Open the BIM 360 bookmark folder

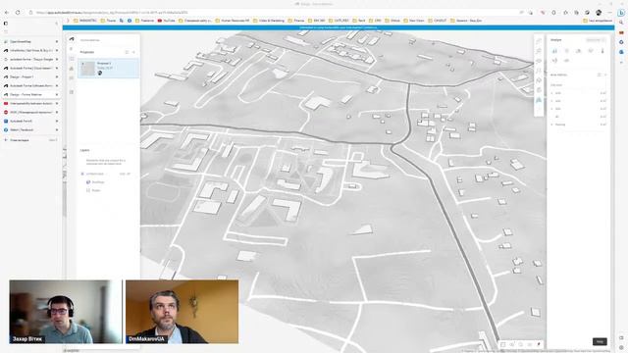coord(316,21)
